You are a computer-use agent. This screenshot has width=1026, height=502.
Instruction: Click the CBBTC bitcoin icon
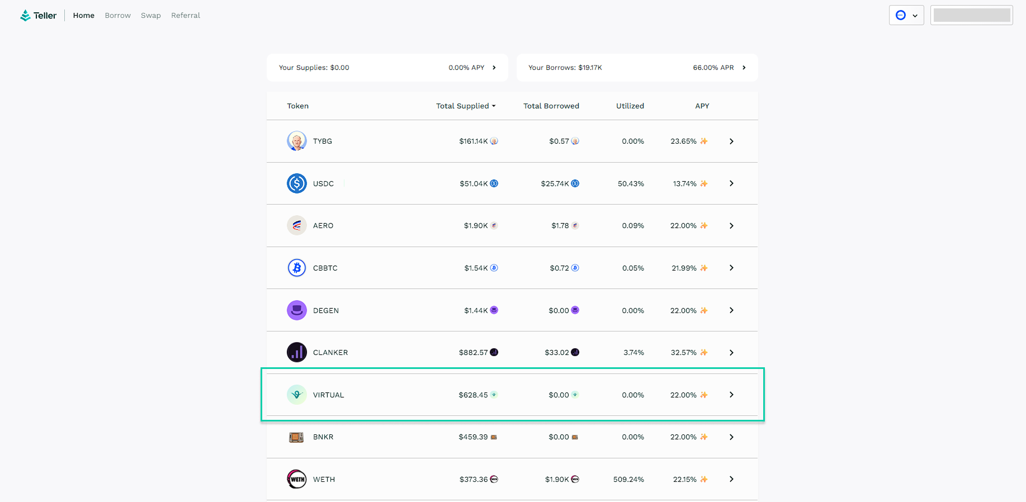[x=296, y=268]
